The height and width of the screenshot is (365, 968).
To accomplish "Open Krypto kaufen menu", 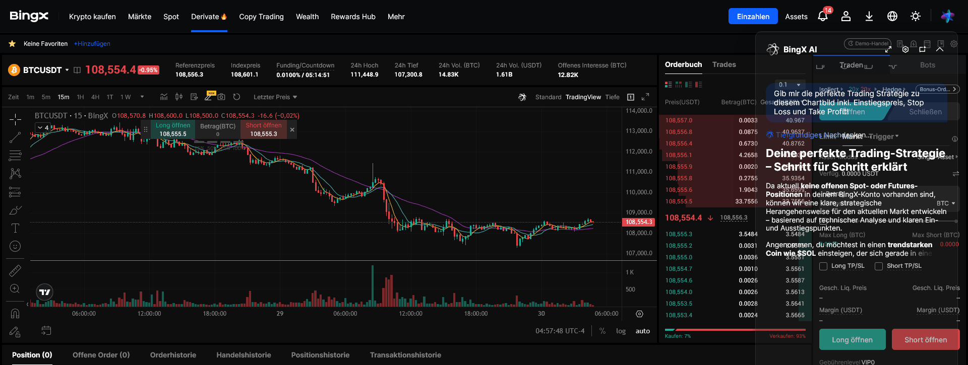I will coord(92,17).
